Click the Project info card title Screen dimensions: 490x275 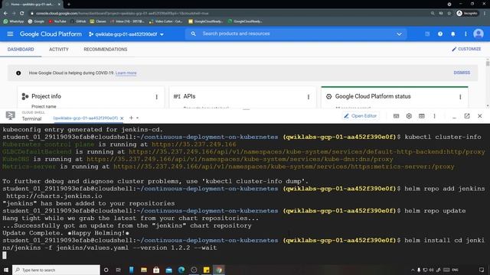(46, 96)
